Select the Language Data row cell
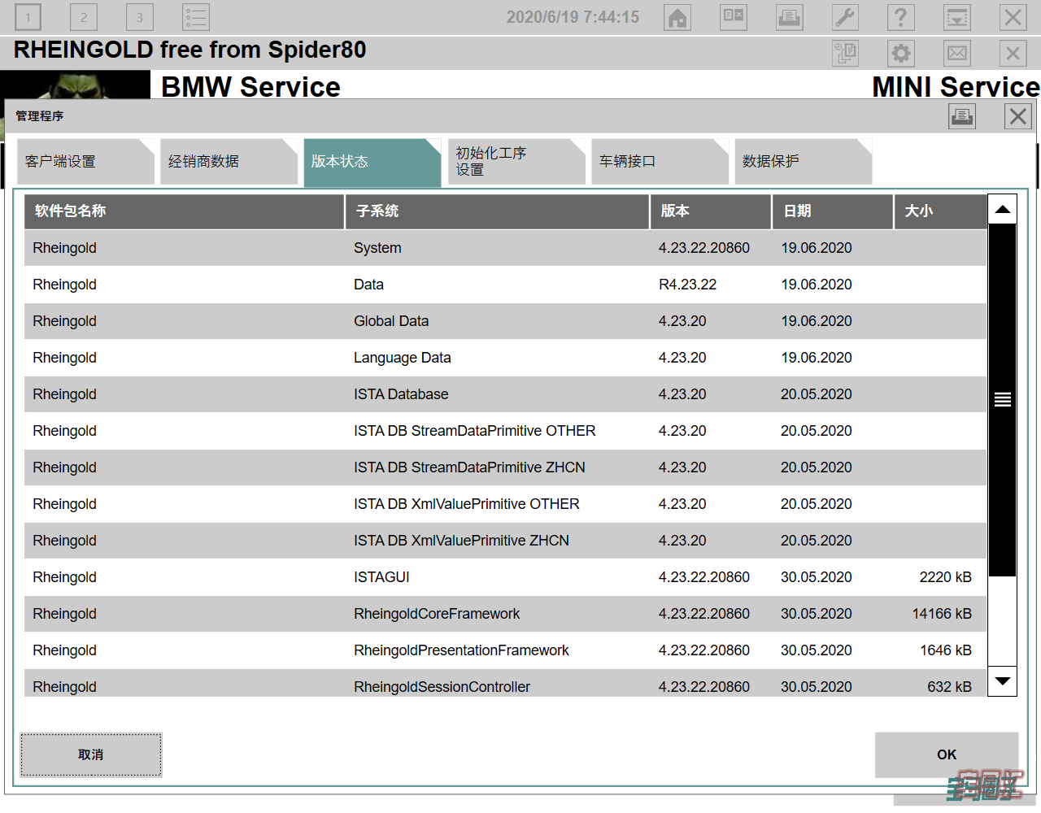Viewport: 1041px width, 813px height. click(402, 358)
